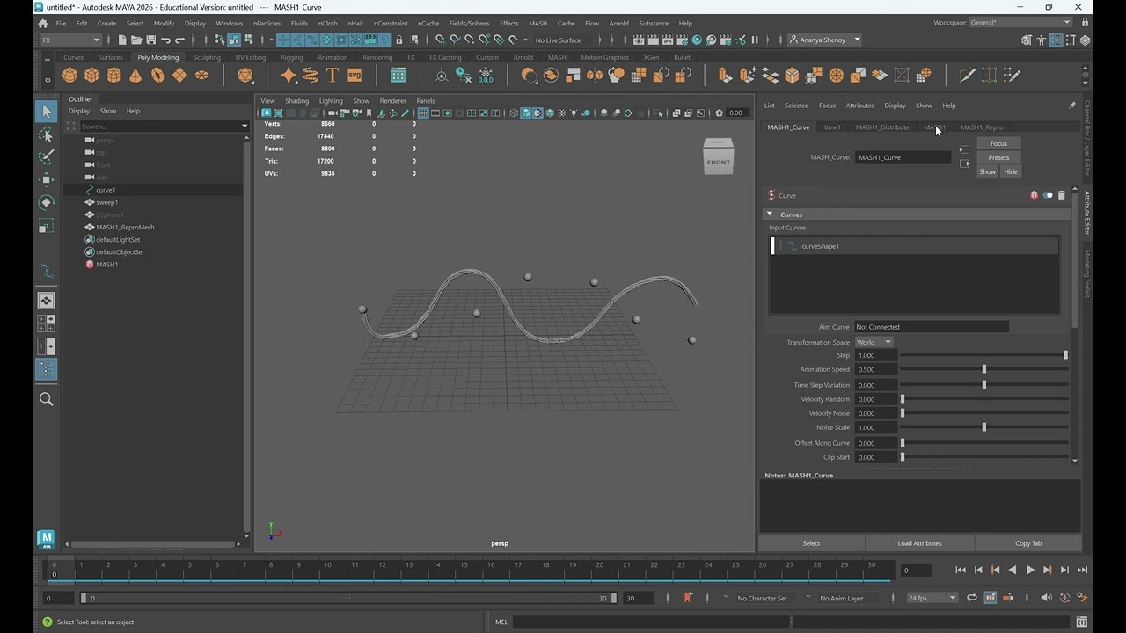Open the nParticles menu
The image size is (1126, 633).
point(267,24)
